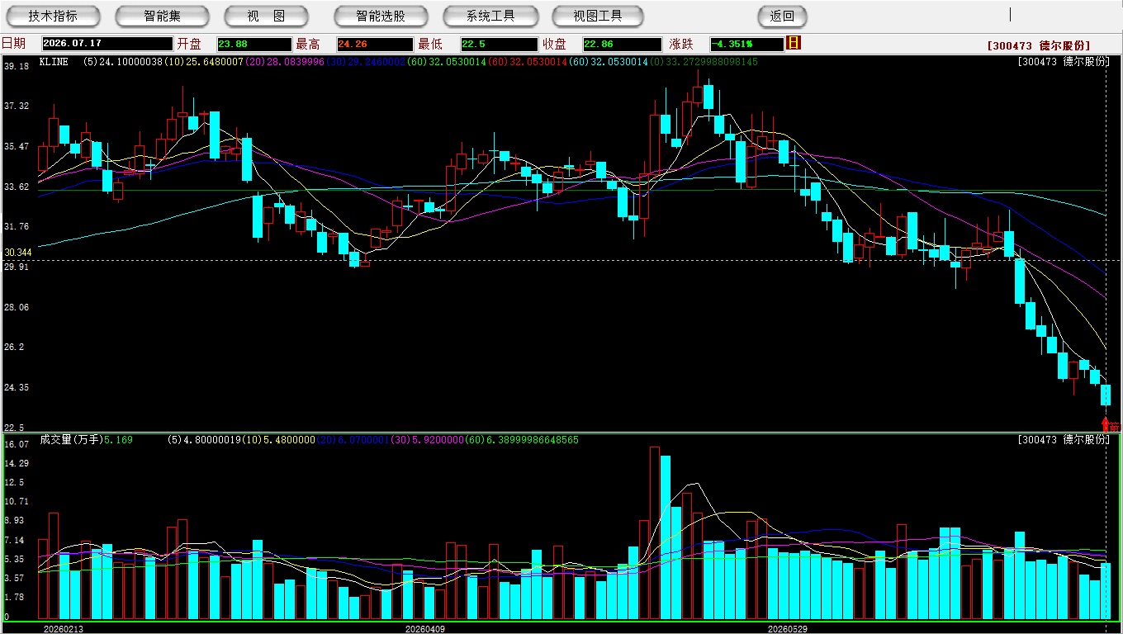Viewport: 1123px width, 634px height.
Task: Open the 智能选股 menu
Action: pyautogui.click(x=381, y=17)
